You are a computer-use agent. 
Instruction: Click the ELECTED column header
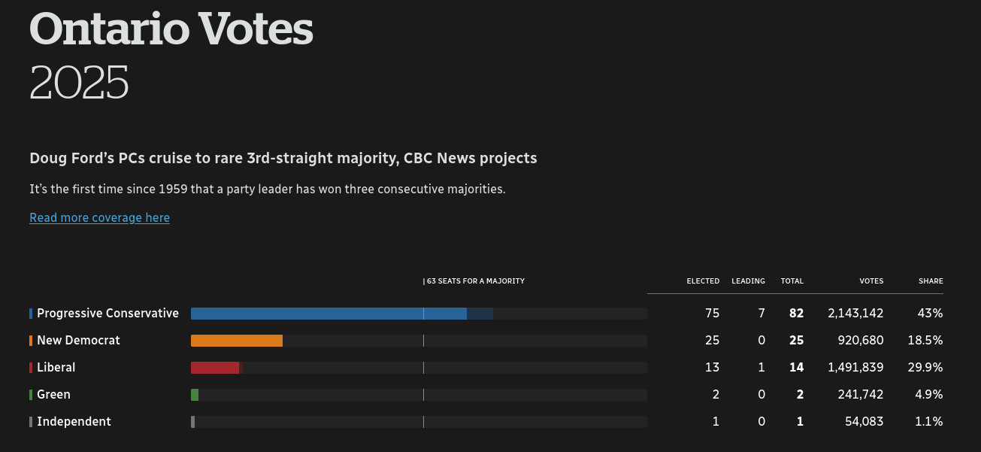pos(703,281)
